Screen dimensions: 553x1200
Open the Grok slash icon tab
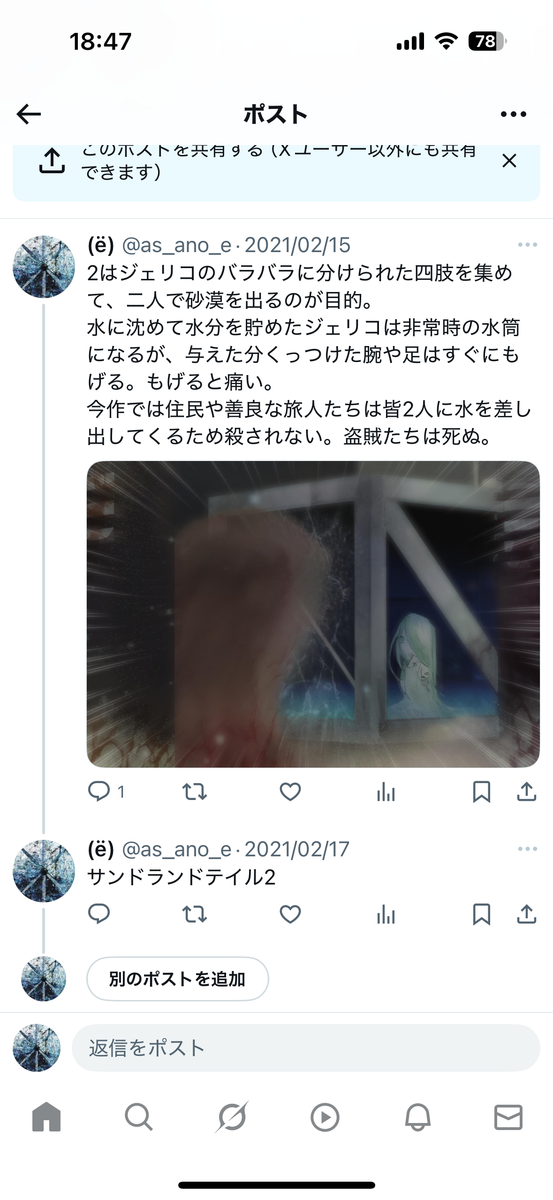pos(232,1117)
